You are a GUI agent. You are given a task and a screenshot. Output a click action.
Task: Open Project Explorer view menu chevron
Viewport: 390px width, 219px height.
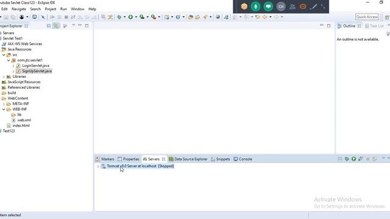pos(74,26)
